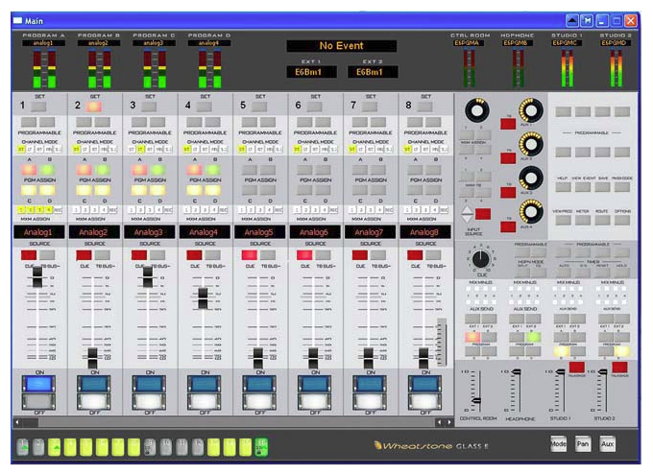Click right arrow of channel strip scrollbar
The height and width of the screenshot is (475, 653).
pyautogui.click(x=449, y=422)
